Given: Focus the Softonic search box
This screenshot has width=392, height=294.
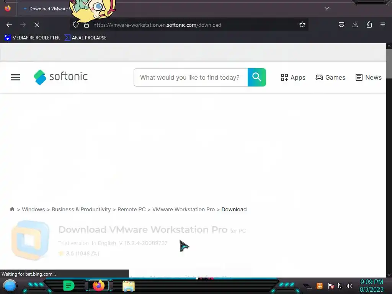Looking at the screenshot, I should tap(191, 77).
